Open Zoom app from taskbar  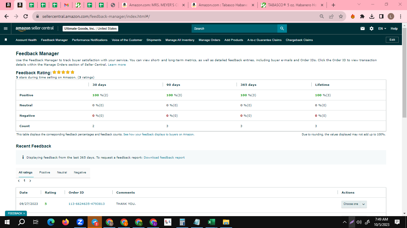pyautogui.click(x=80, y=222)
